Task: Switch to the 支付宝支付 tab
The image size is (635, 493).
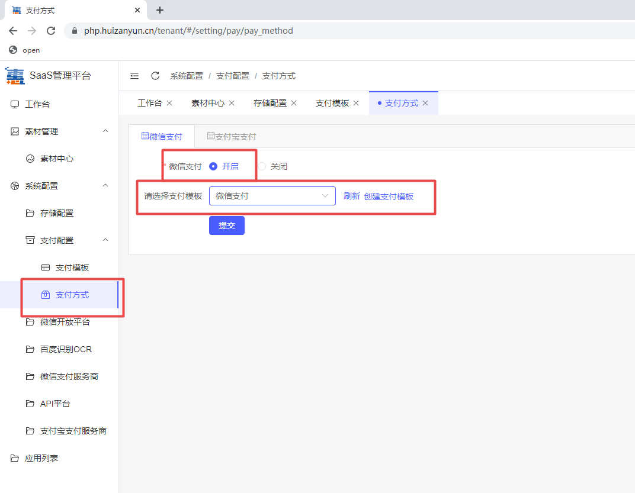Action: point(232,136)
